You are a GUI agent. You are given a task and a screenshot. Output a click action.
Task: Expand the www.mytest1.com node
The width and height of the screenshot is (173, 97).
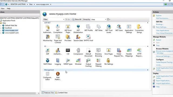(1, 33)
